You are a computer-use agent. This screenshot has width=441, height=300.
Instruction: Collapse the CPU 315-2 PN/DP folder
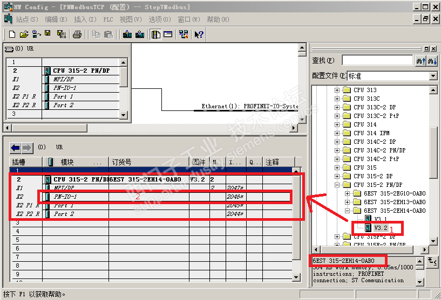[x=337, y=185]
